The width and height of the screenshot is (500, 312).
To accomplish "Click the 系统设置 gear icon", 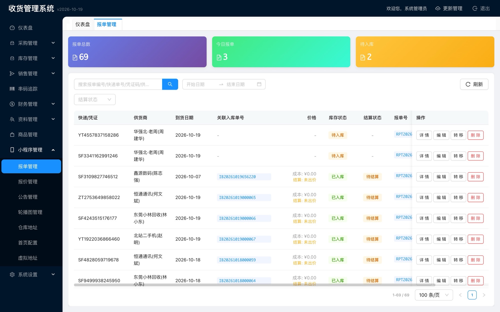I will tap(12, 274).
